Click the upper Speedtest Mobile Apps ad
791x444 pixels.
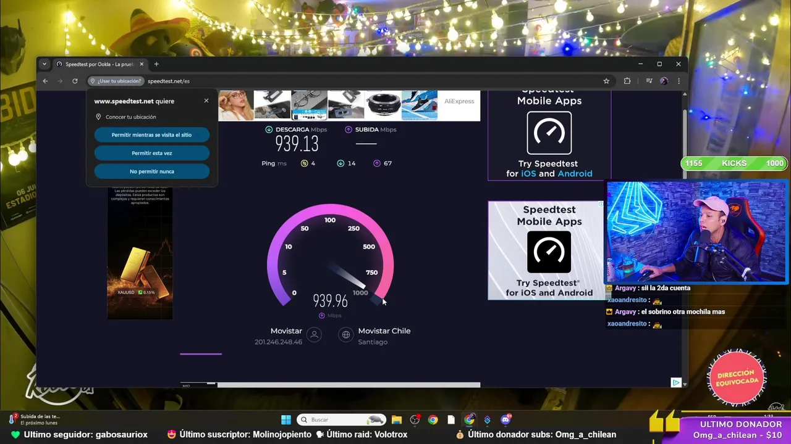(x=549, y=135)
